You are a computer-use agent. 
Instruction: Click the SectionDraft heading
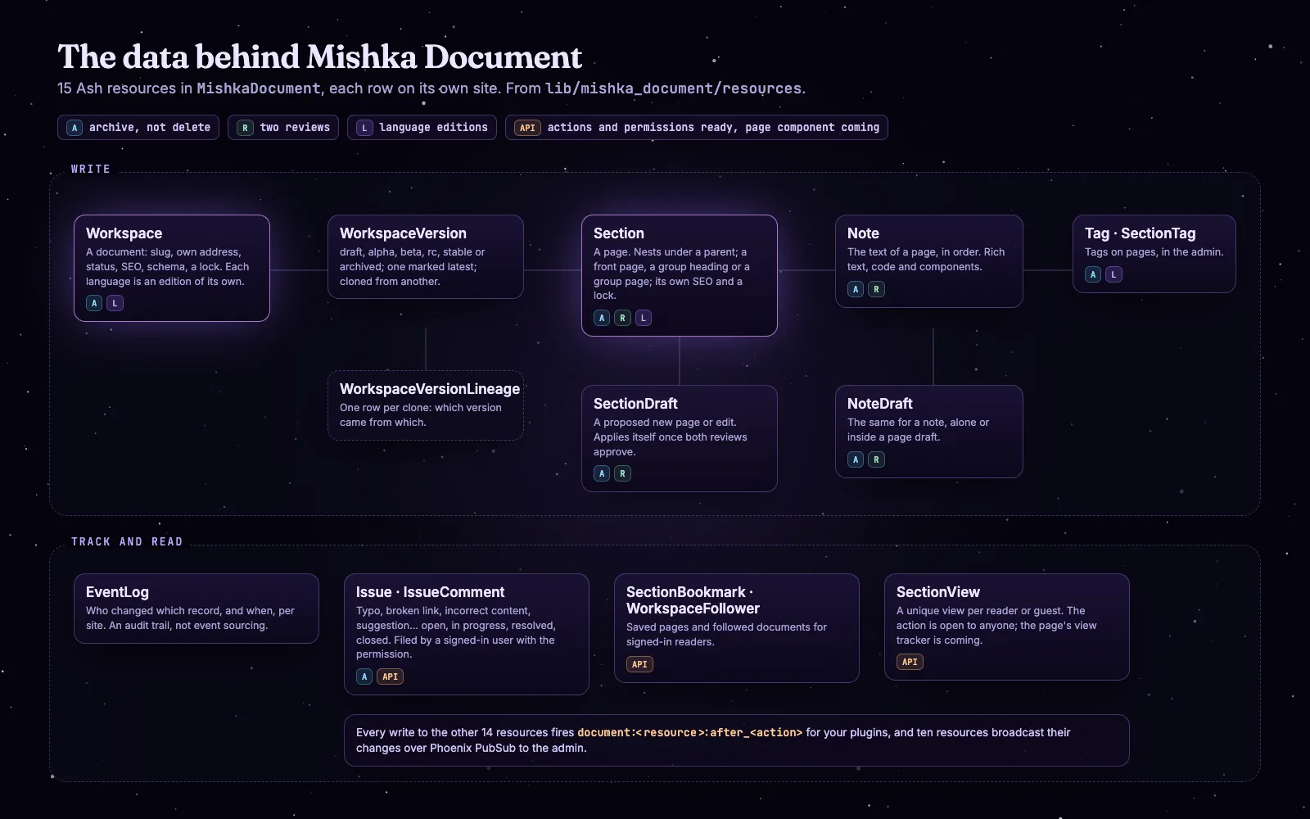pyautogui.click(x=635, y=404)
